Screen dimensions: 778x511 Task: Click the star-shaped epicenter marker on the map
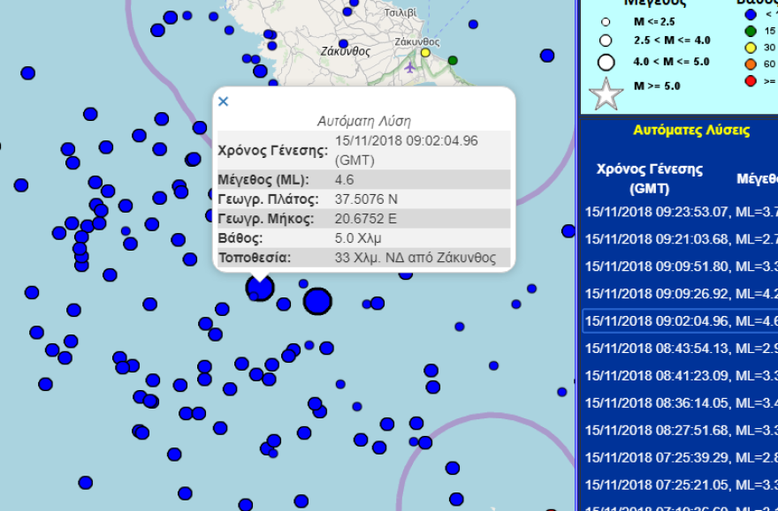pyautogui.click(x=259, y=288)
